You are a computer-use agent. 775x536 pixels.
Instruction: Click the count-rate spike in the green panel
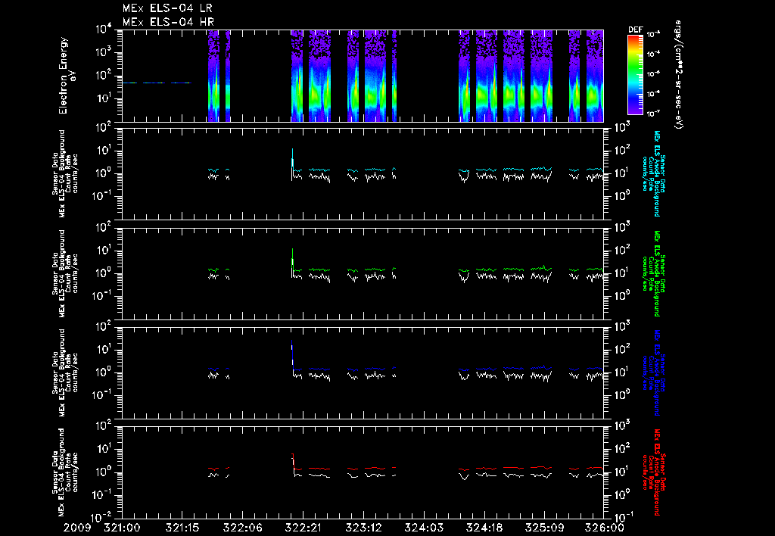(x=293, y=260)
